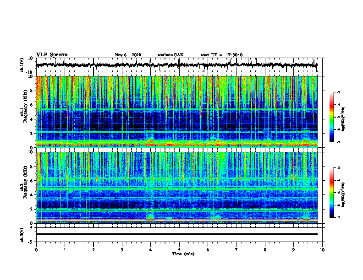
Task: Click time axis tick label "8"
Action: tap(265, 250)
